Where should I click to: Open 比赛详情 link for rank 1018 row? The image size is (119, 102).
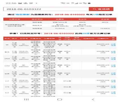[x=113, y=59]
